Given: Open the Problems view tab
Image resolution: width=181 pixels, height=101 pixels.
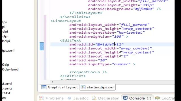Looking at the screenshot, I should click(51, 98).
